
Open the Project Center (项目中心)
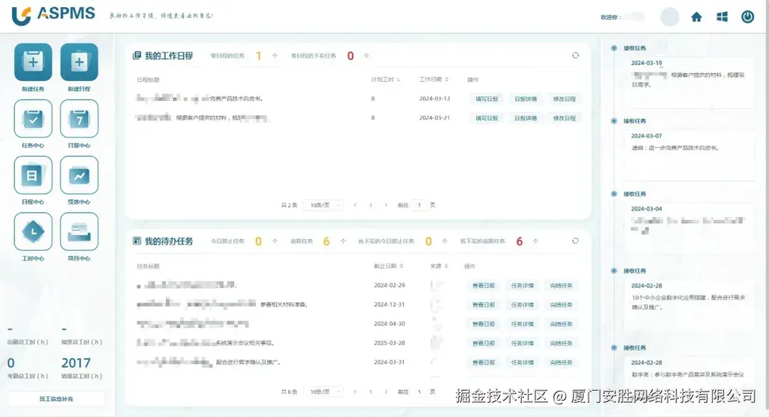[x=80, y=231]
